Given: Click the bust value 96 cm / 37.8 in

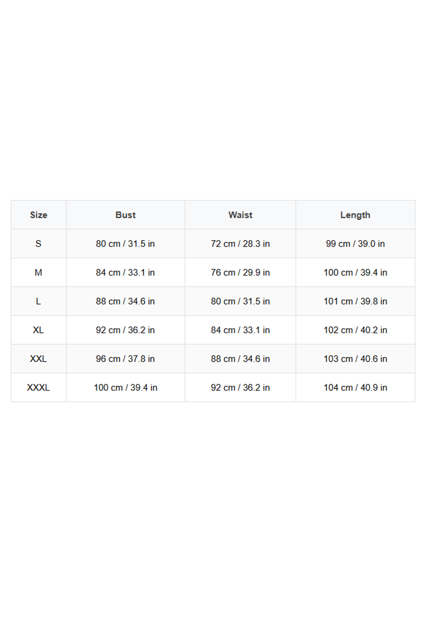Looking at the screenshot, I should (125, 359).
